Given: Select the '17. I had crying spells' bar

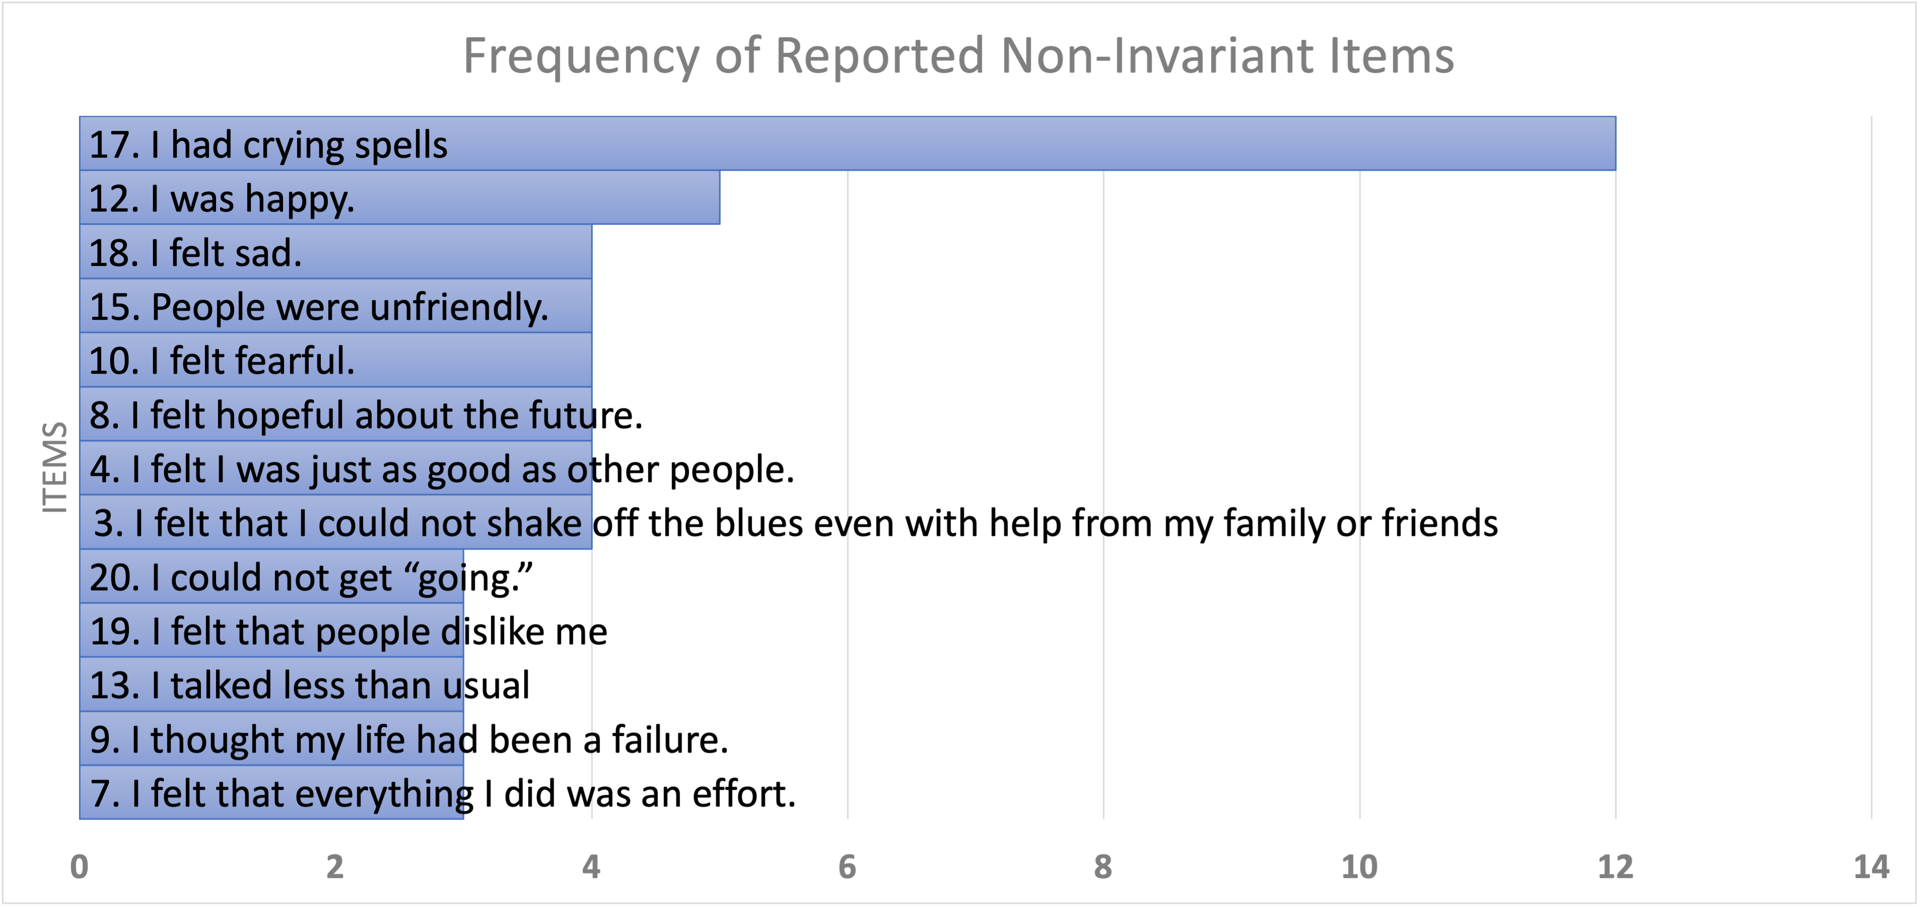Looking at the screenshot, I should point(847,144).
